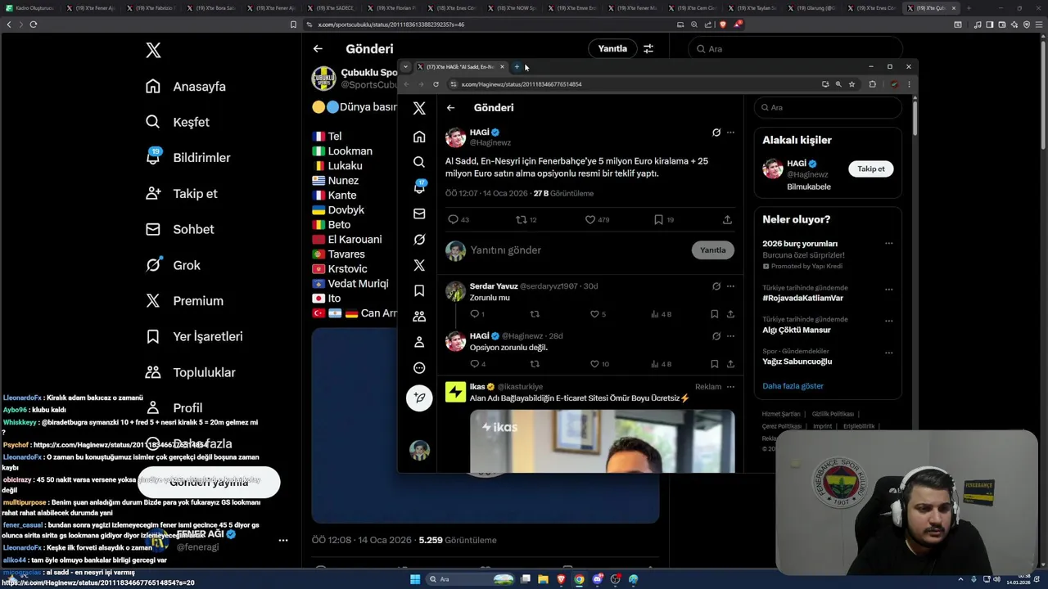This screenshot has width=1048, height=589.
Task: Open messages envelope in front window sidebar
Action: [x=419, y=214]
